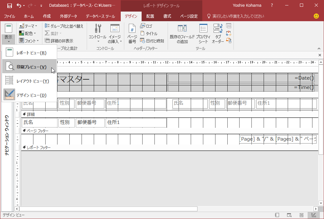Viewport: 324px width, 219px height.
Task: Click the horizontal scrollbar thumb
Action: (x=108, y=209)
